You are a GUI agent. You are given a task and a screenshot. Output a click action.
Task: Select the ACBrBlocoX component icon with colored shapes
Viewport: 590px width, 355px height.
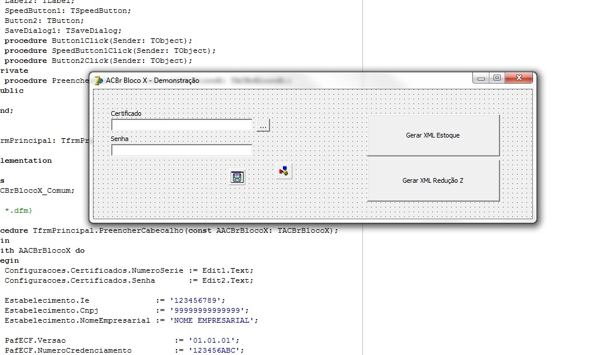(x=284, y=171)
